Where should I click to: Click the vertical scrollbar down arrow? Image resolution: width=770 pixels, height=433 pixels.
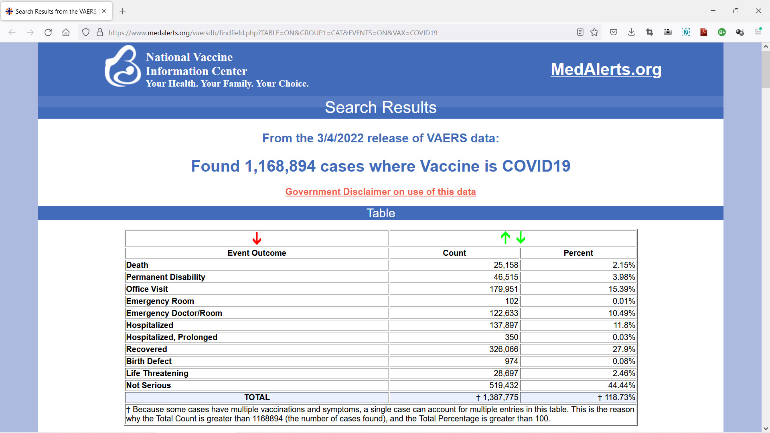pos(765,428)
